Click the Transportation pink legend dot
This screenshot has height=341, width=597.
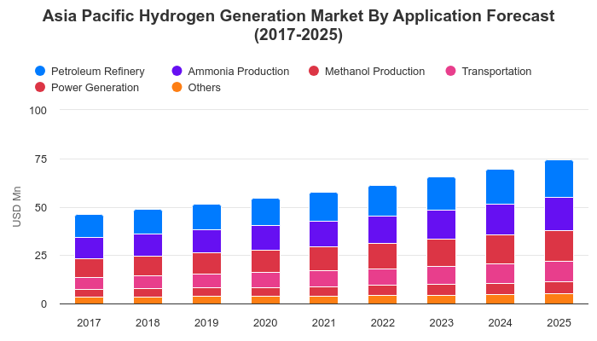click(451, 71)
